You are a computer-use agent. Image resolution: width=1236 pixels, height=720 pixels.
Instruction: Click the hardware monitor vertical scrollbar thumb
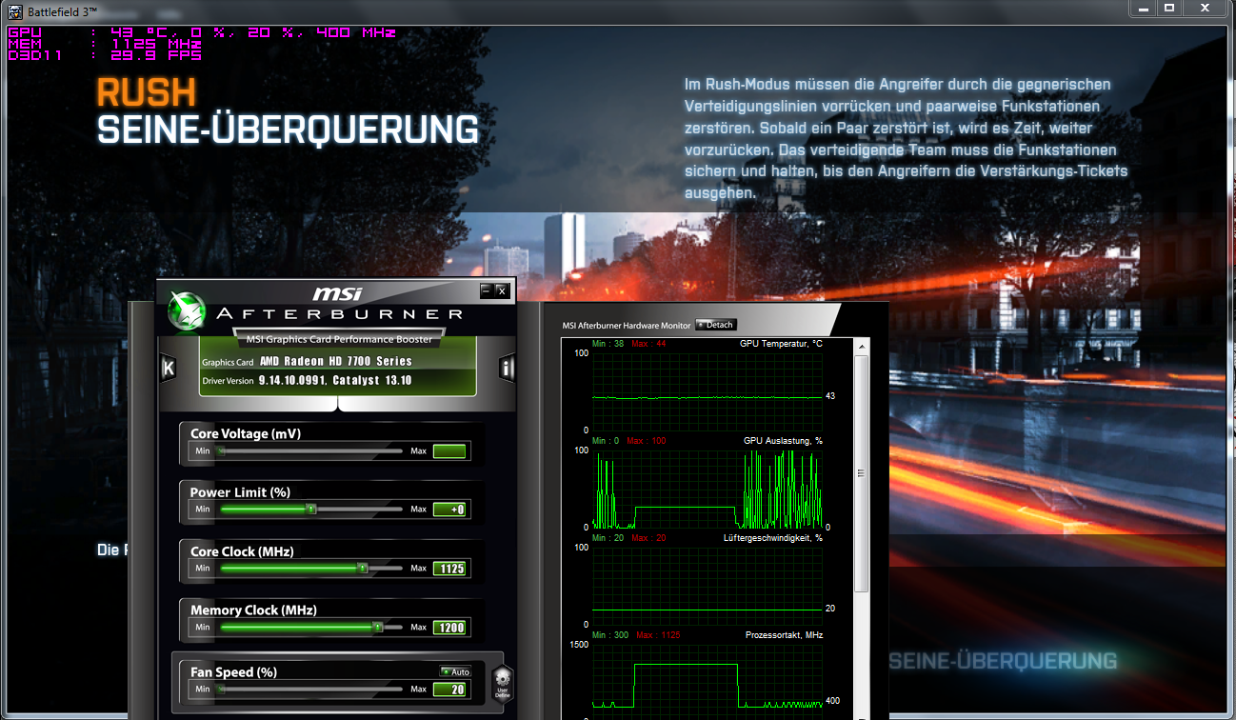[x=861, y=473]
